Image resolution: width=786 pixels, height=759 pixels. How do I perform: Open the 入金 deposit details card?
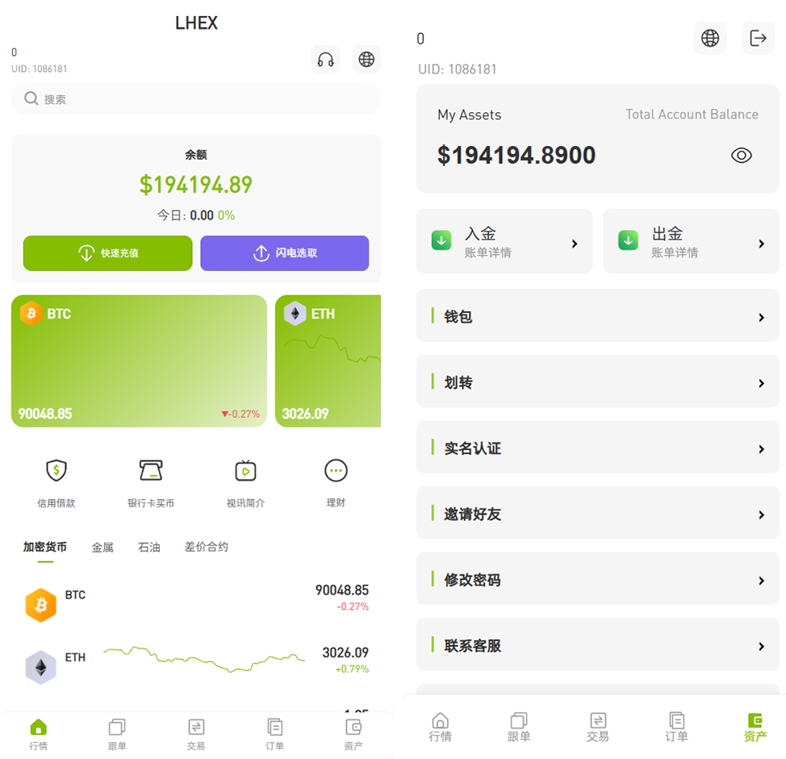[x=504, y=242]
